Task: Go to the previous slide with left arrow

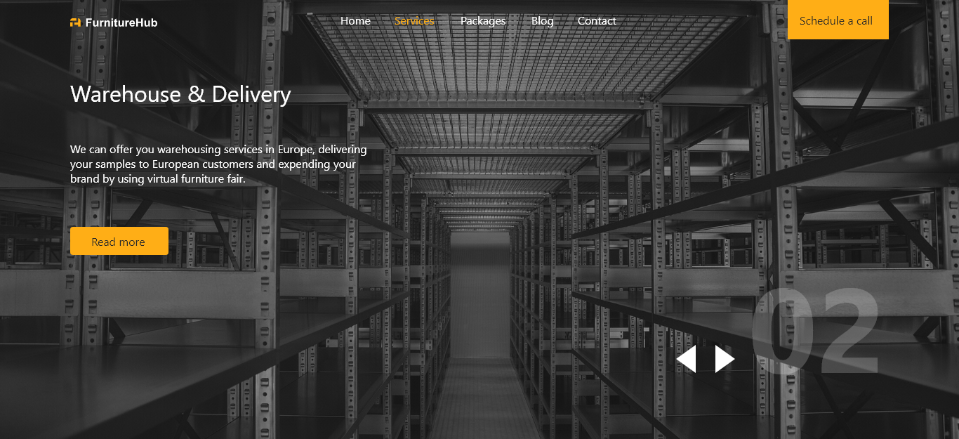Action: (x=686, y=359)
